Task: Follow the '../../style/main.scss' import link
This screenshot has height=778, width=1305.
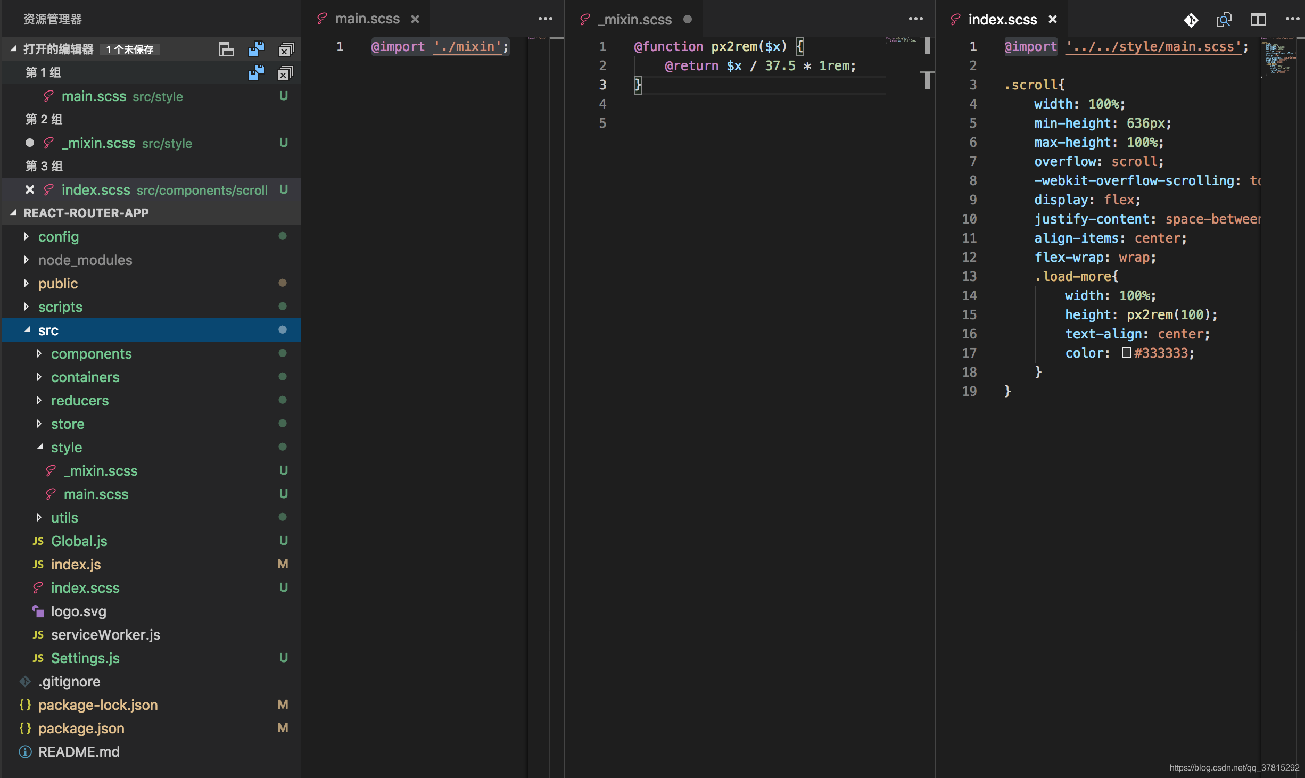Action: tap(1153, 47)
